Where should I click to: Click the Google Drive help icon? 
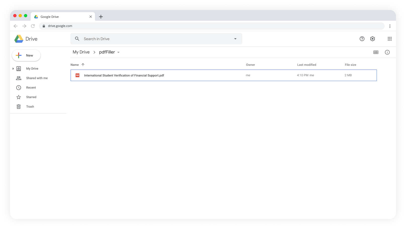(x=362, y=39)
